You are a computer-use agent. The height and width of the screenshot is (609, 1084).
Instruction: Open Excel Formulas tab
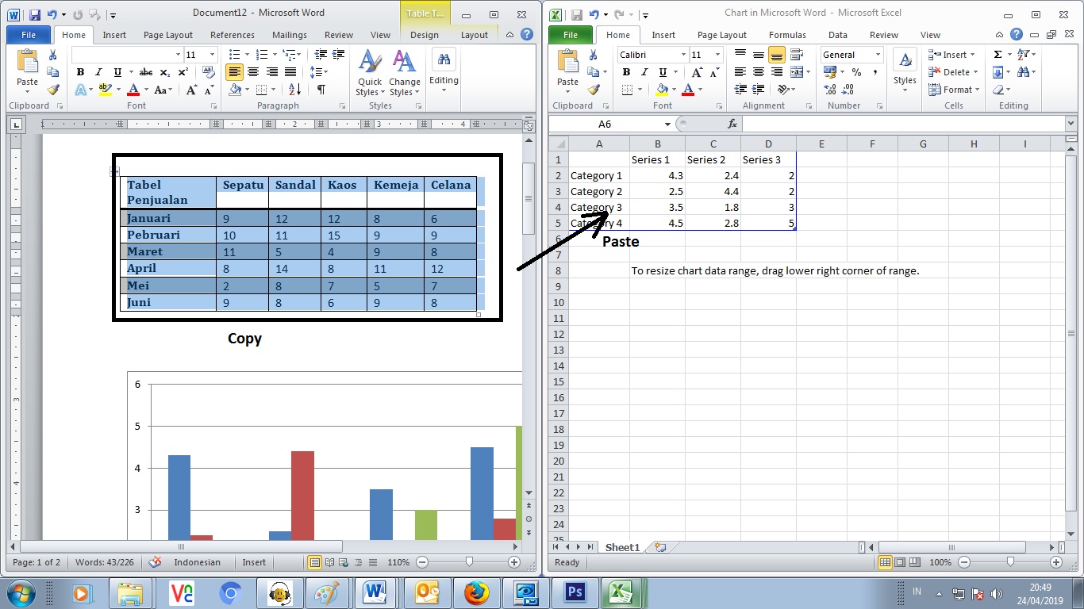click(787, 35)
